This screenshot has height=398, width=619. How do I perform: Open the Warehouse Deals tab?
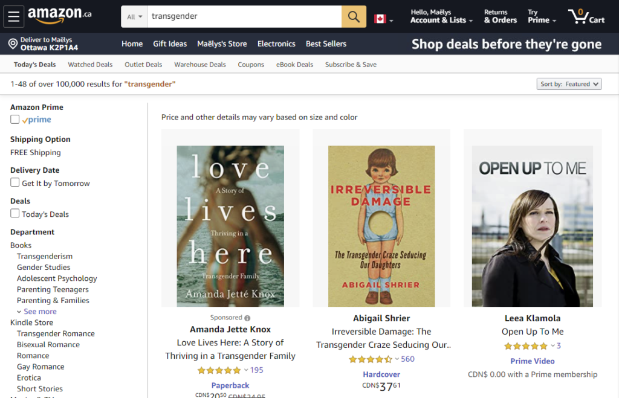pyautogui.click(x=200, y=65)
